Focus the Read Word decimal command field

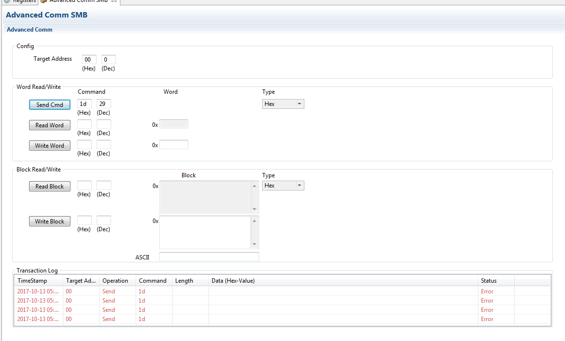(x=104, y=124)
